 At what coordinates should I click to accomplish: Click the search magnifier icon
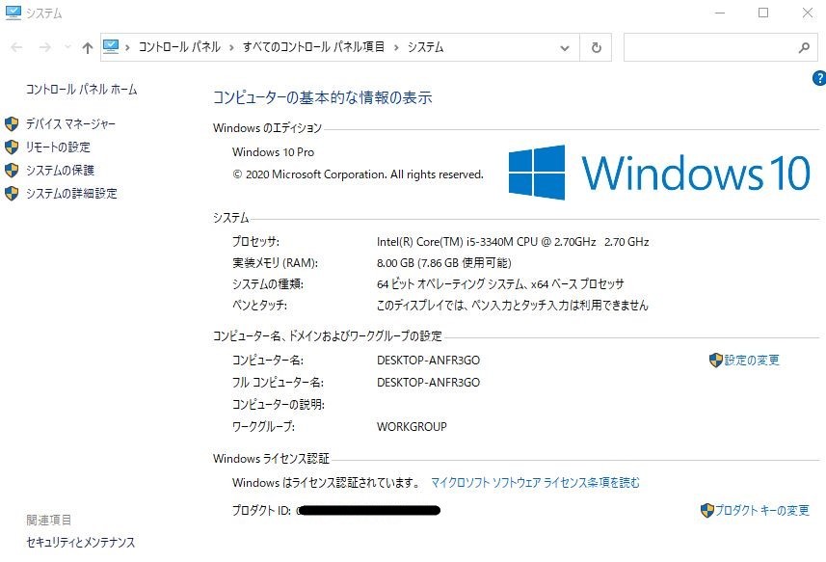804,46
